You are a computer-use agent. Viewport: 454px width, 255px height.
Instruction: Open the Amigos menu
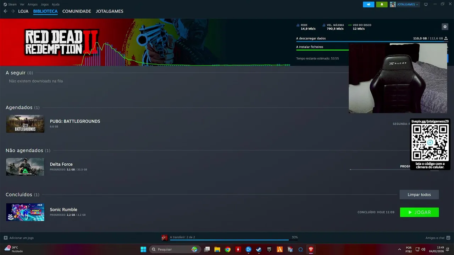(x=33, y=4)
